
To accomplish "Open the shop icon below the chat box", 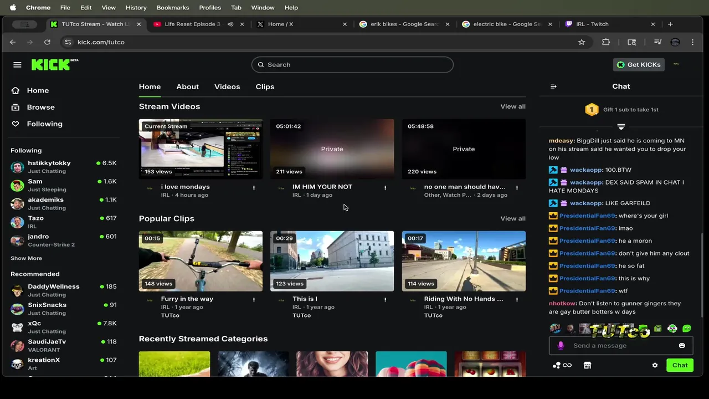I will 587,365.
